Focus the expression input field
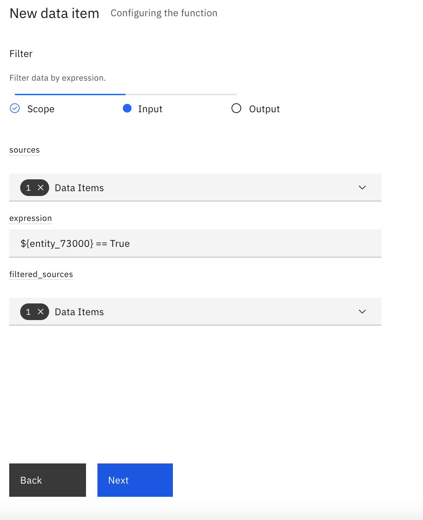Screen dimensions: 423x520 pos(195,243)
